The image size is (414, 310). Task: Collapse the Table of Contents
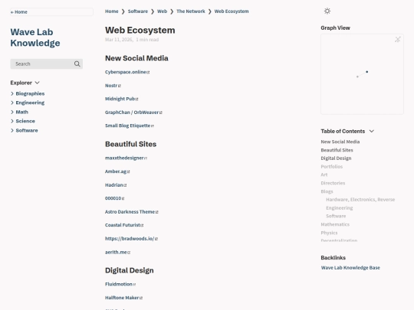tap(347, 132)
